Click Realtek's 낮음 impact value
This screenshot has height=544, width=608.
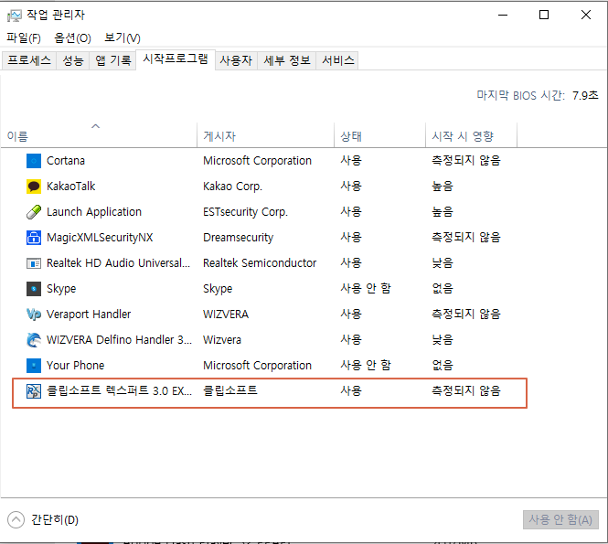click(x=443, y=263)
